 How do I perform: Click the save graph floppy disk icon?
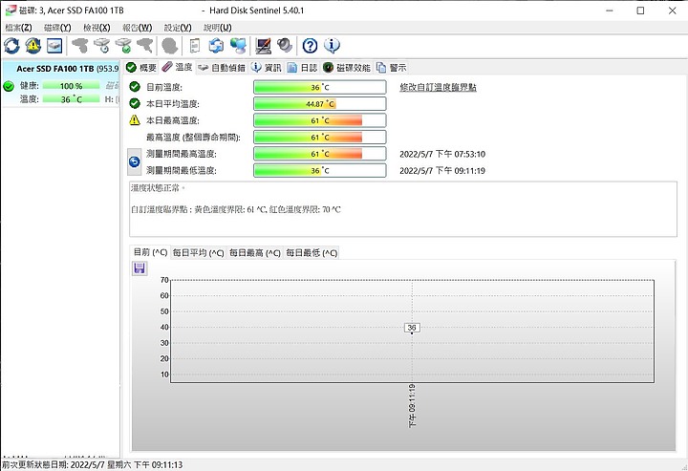(x=140, y=268)
